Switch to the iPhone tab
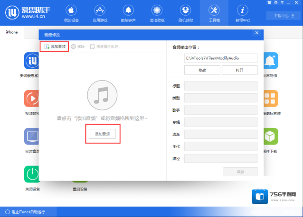The height and width of the screenshot is (217, 303). [x=12, y=32]
